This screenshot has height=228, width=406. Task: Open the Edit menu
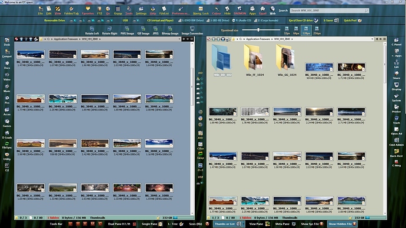(49, 11)
